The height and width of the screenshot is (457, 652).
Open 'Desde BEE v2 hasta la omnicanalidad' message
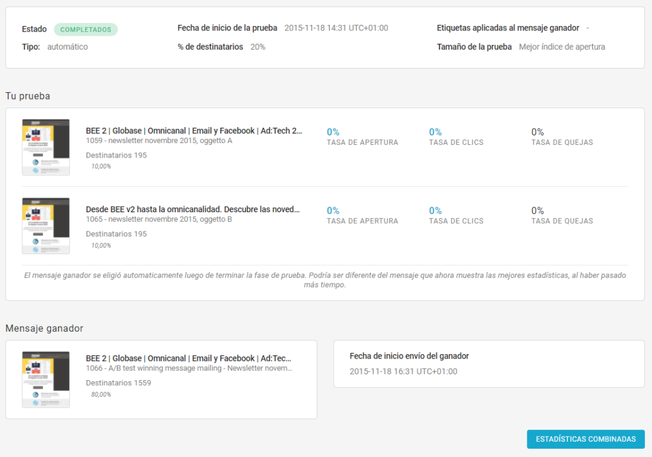point(192,209)
